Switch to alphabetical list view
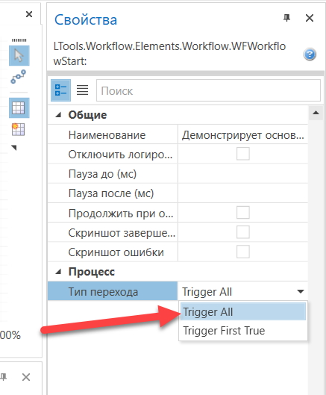The image size is (326, 395). pos(82,90)
